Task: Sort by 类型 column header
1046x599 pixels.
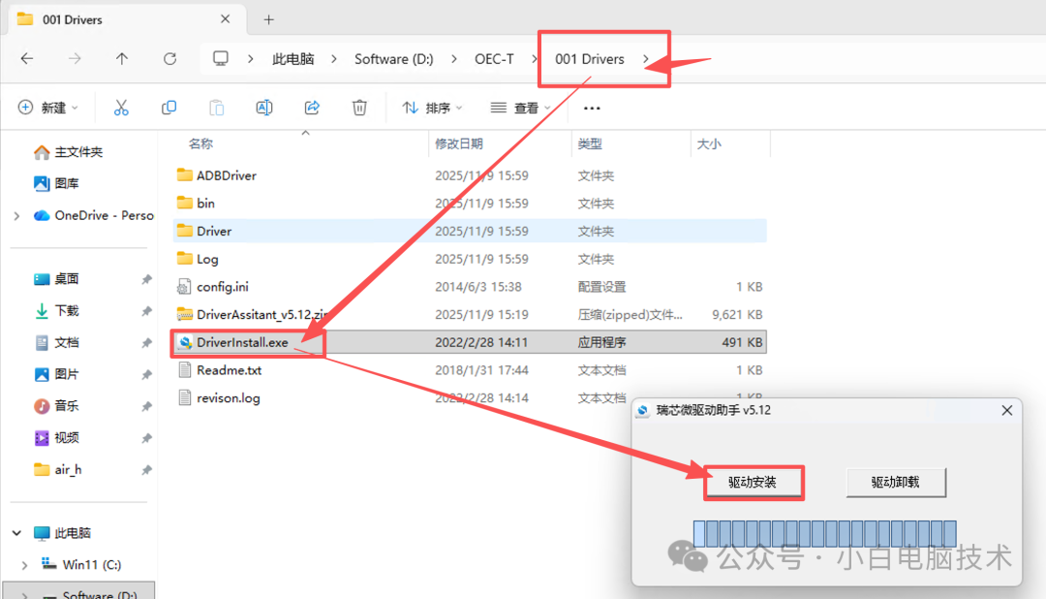Action: pyautogui.click(x=590, y=143)
